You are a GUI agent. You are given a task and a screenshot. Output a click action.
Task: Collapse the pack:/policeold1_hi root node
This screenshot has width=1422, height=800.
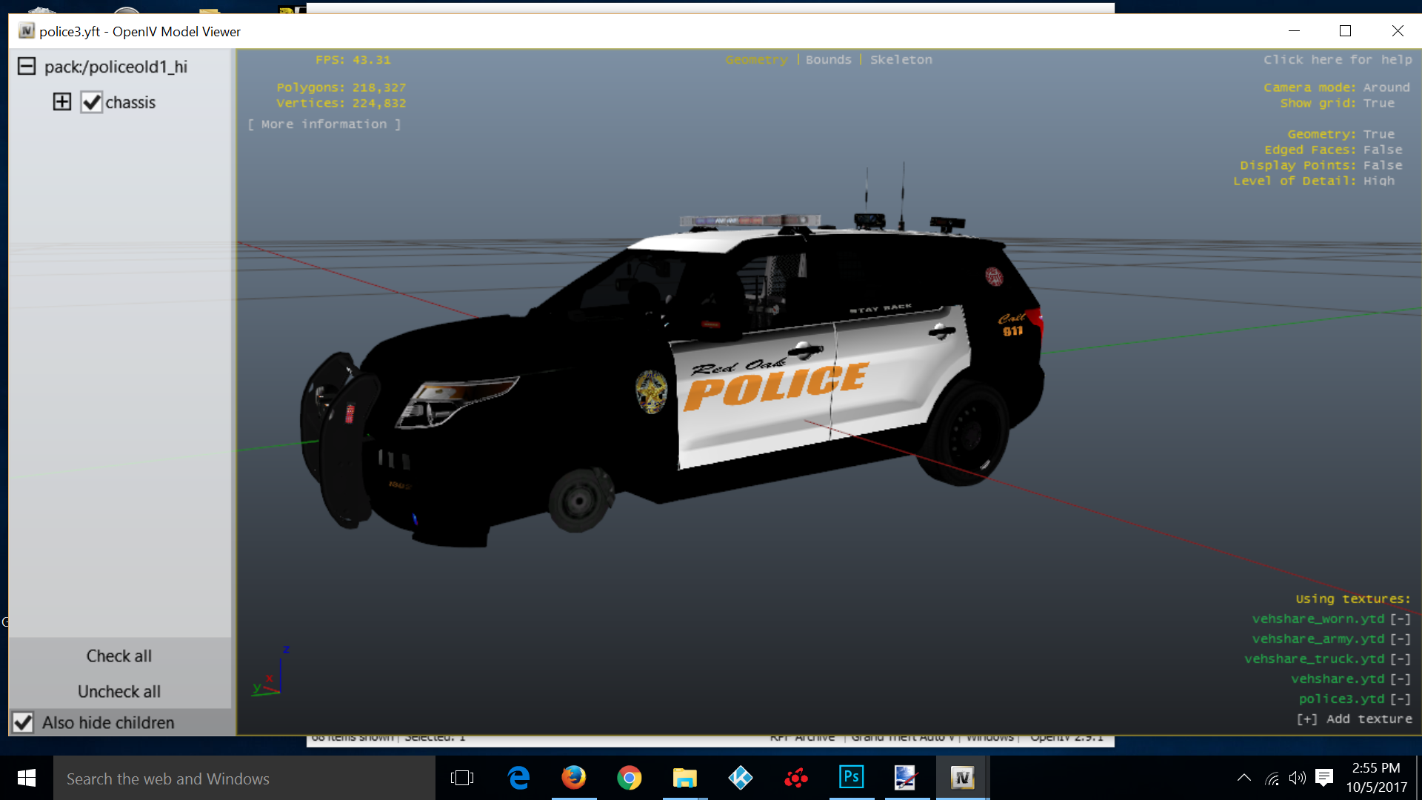pos(27,67)
